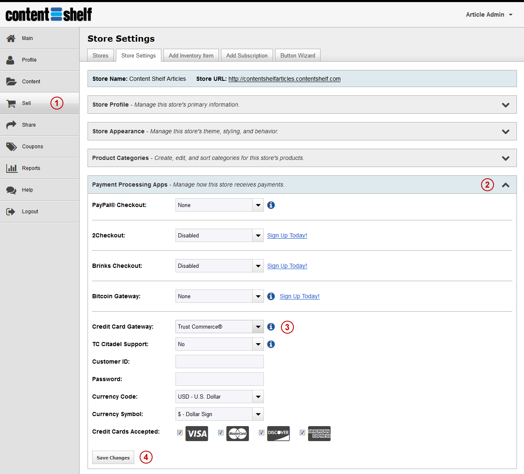Click the Logout arrow icon
This screenshot has height=474, width=524.
pos(11,212)
